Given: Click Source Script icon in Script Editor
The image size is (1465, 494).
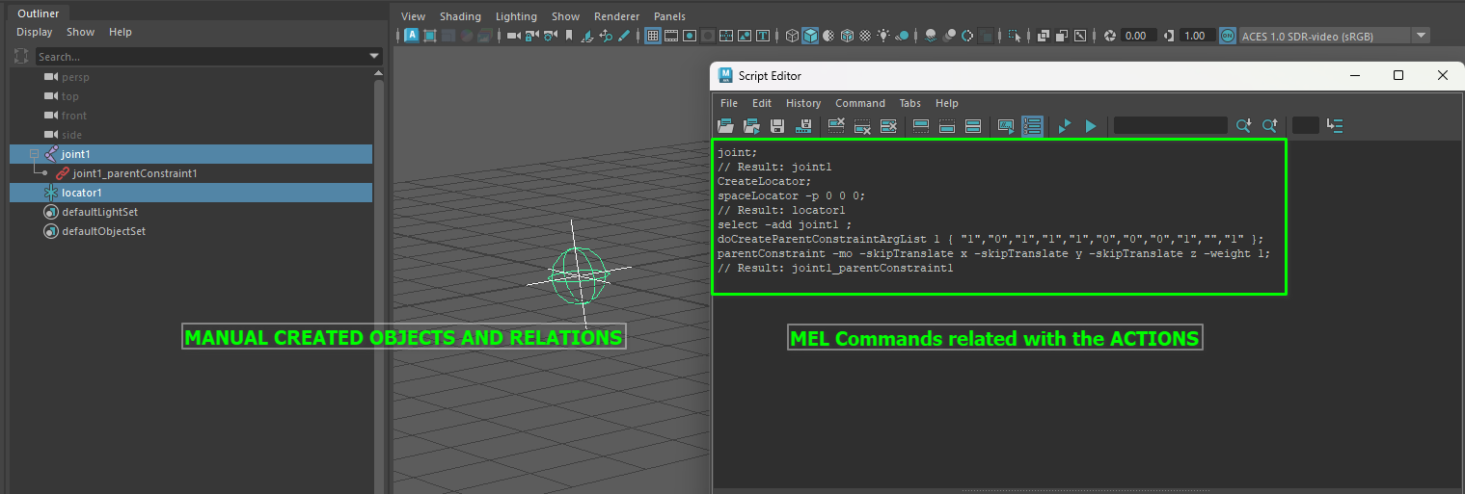Looking at the screenshot, I should (750, 126).
